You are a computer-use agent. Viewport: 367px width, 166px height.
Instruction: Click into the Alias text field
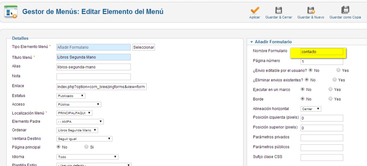[94, 67]
